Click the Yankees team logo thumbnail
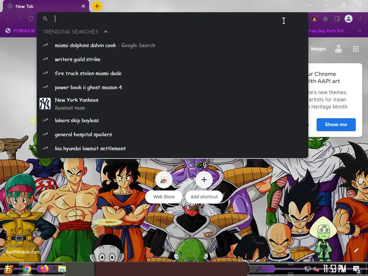The height and width of the screenshot is (276, 368). 45,103
